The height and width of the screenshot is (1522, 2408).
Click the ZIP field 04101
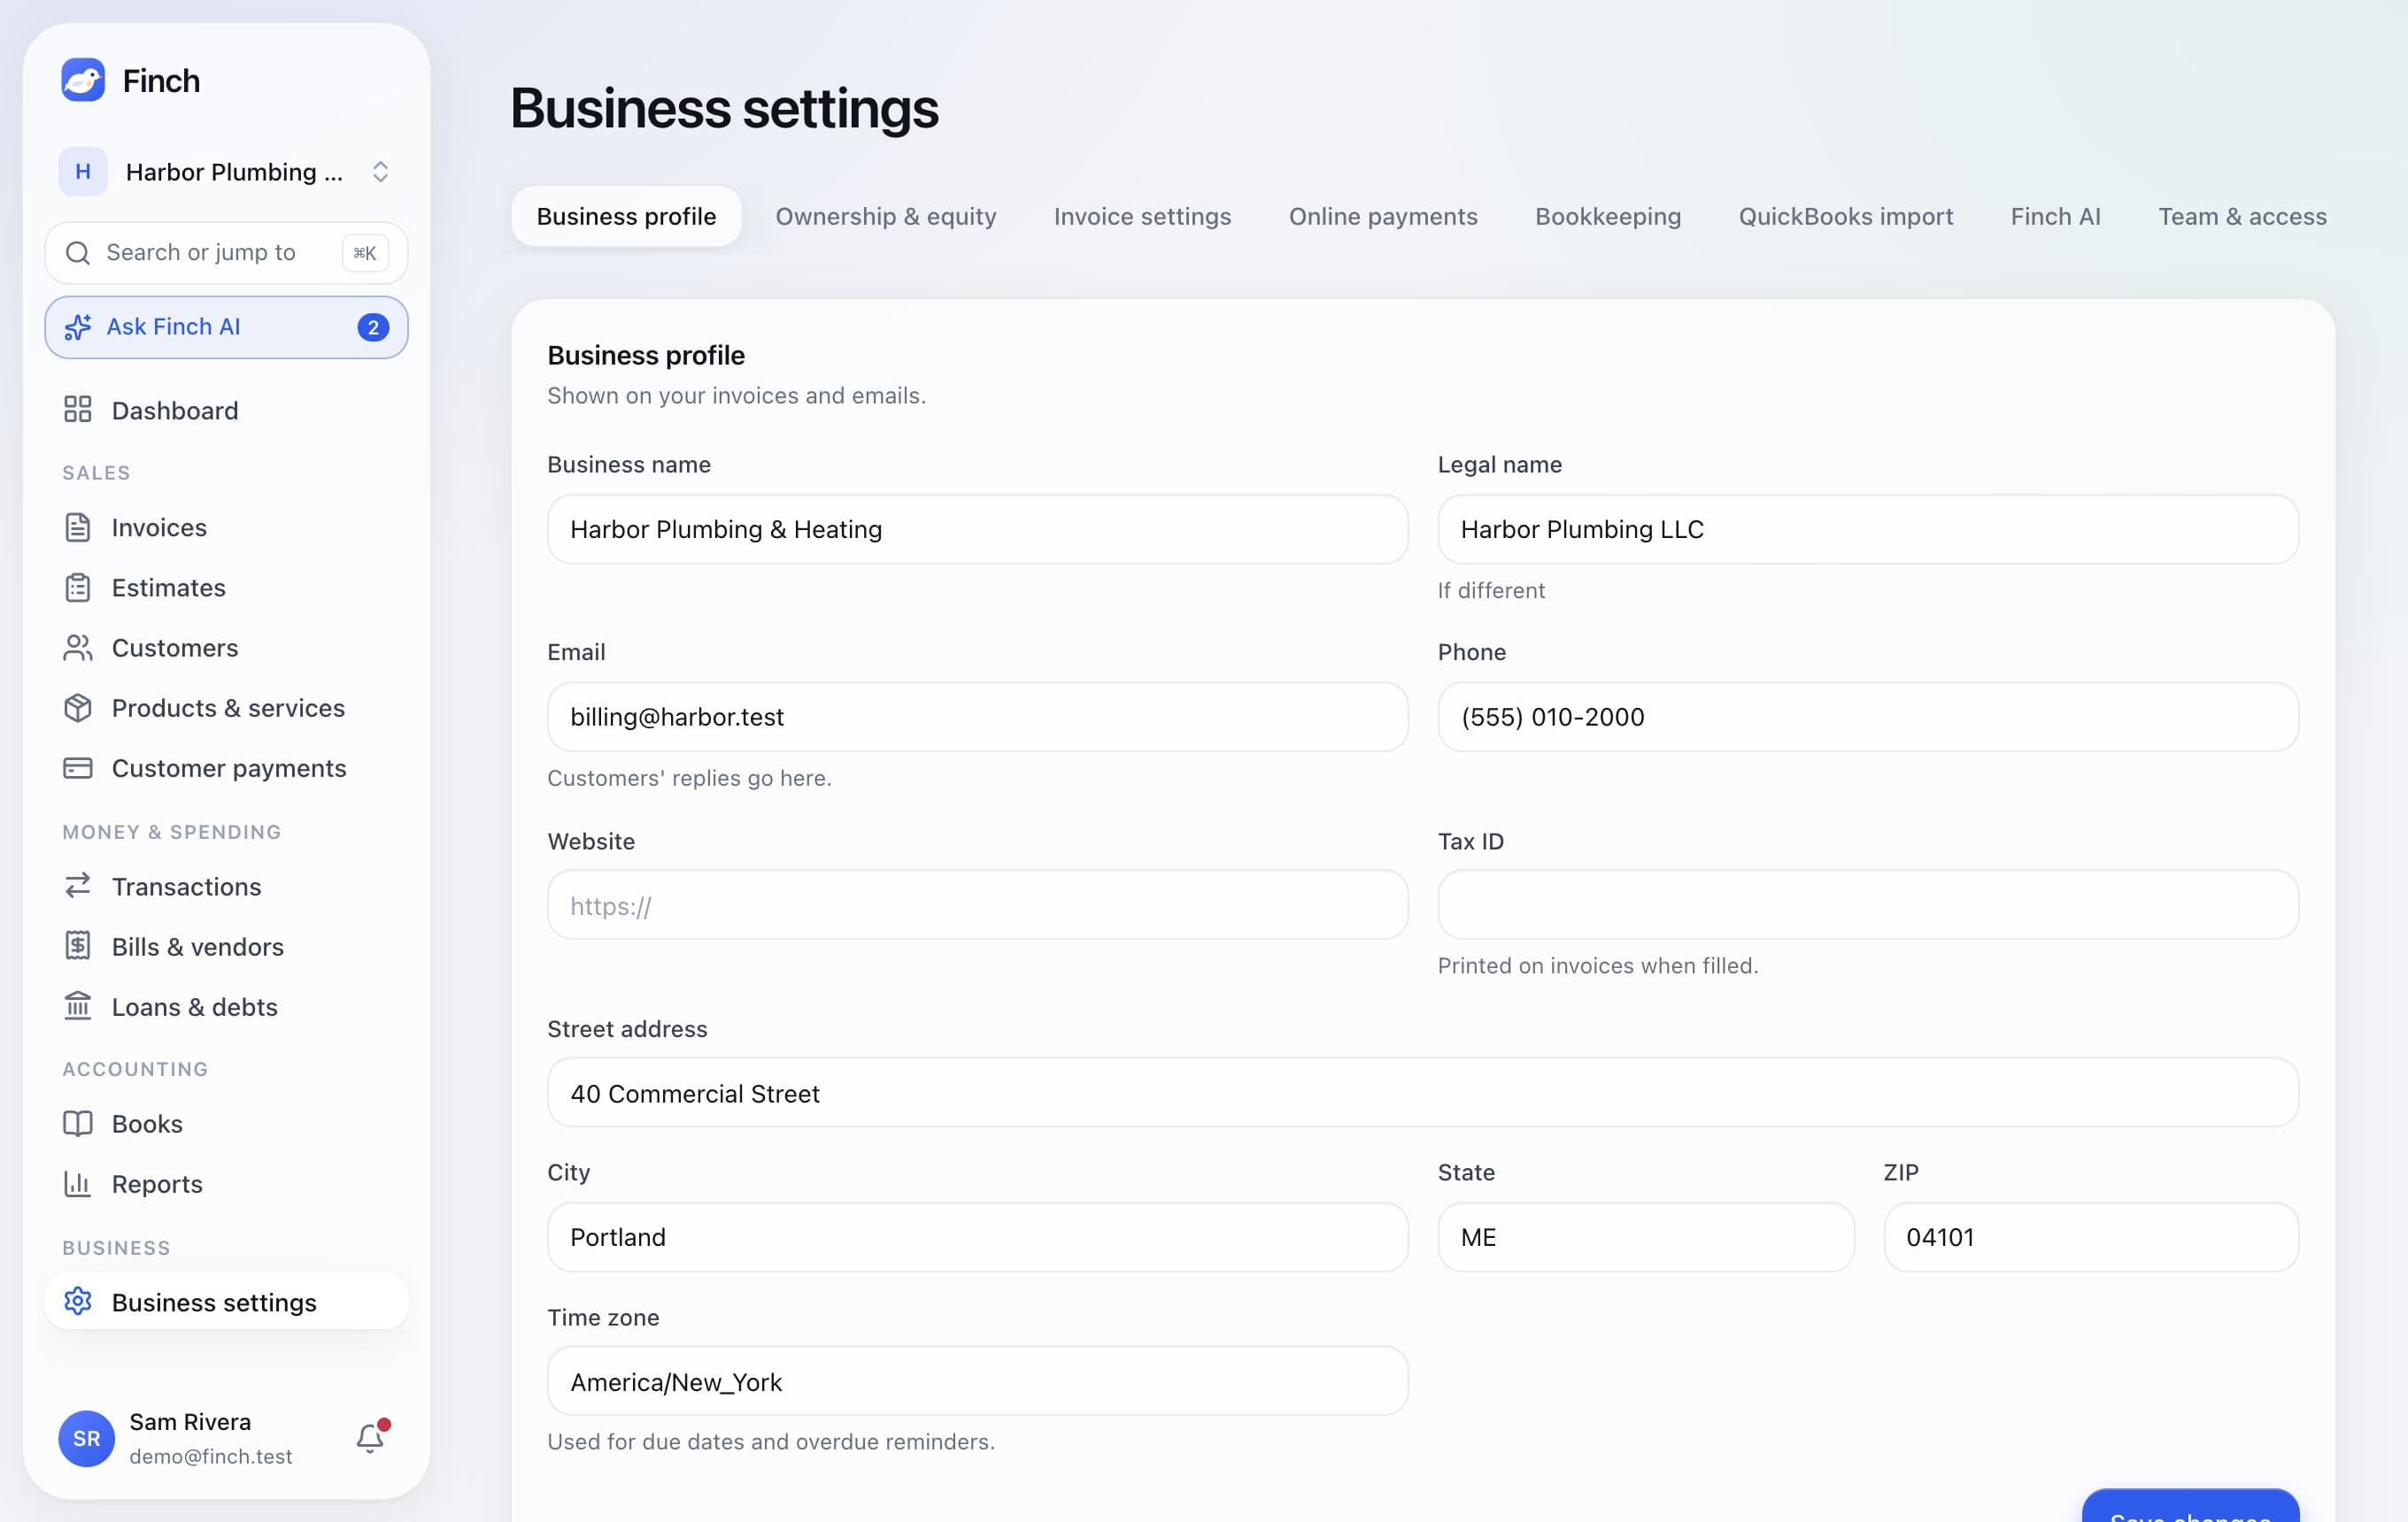click(2091, 1237)
